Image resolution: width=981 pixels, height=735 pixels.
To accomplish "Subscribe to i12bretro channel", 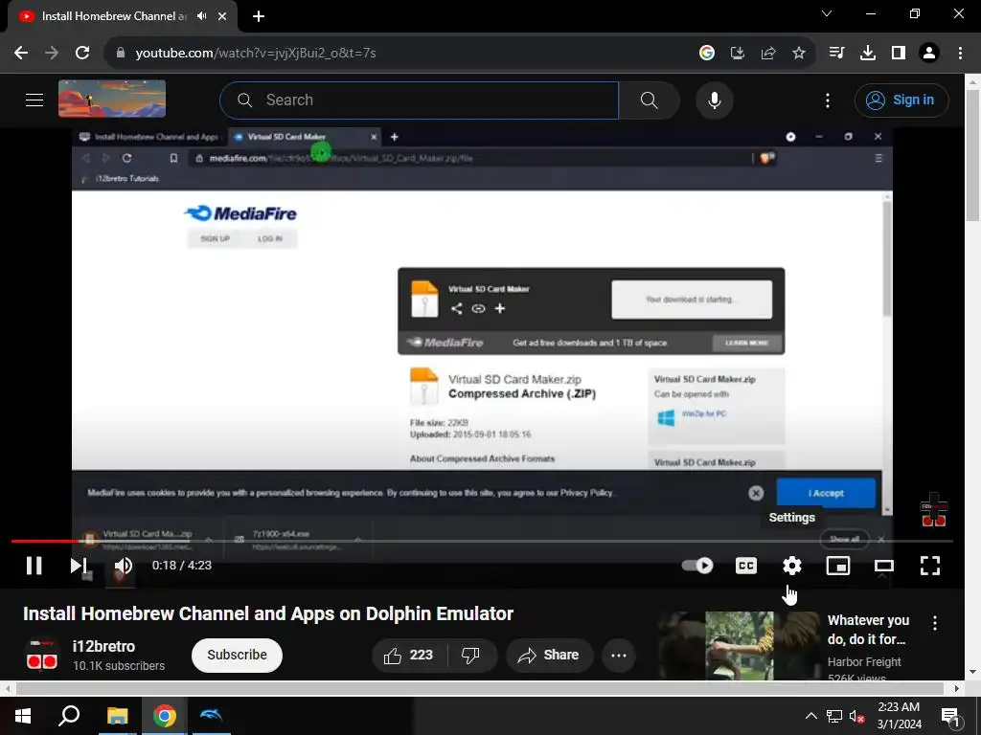I will click(x=238, y=655).
